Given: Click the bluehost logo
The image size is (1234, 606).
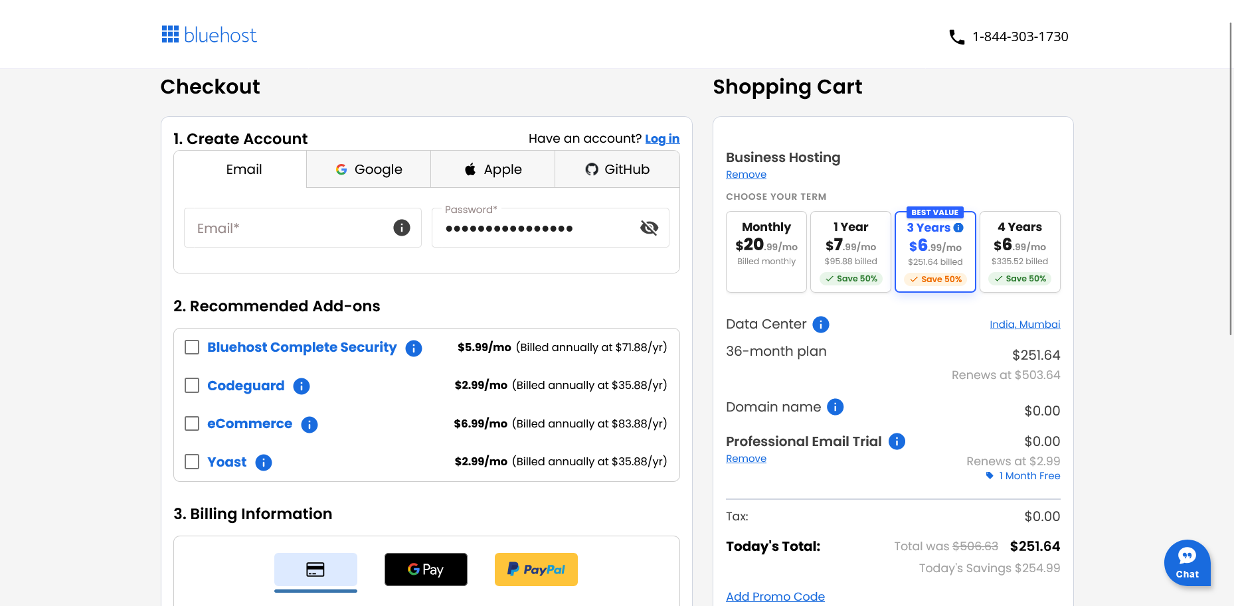Looking at the screenshot, I should (x=209, y=35).
